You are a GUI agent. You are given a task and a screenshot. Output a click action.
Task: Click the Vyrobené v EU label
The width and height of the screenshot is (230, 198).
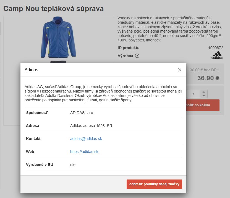[40, 165]
